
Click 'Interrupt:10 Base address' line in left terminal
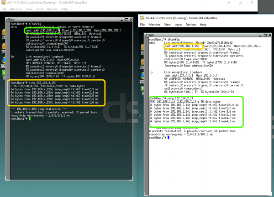pyautogui.click(x=50, y=50)
